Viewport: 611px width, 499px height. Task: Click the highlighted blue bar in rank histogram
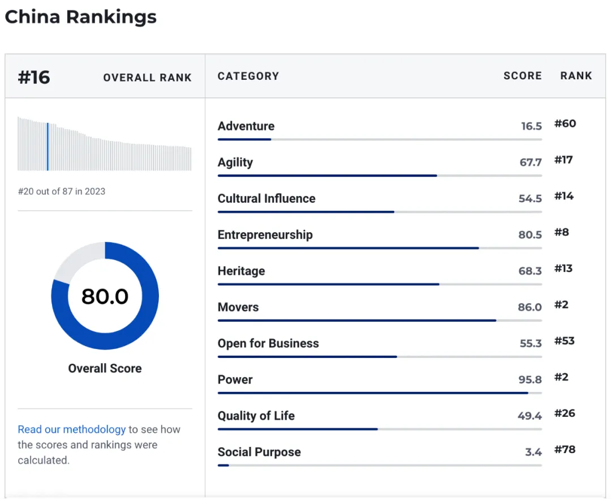pos(48,147)
